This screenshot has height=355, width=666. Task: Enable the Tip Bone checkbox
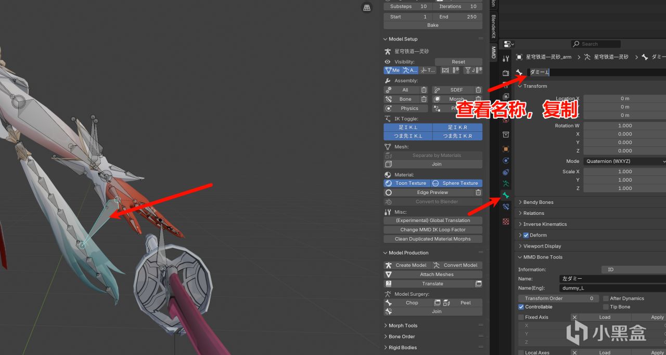pyautogui.click(x=606, y=307)
